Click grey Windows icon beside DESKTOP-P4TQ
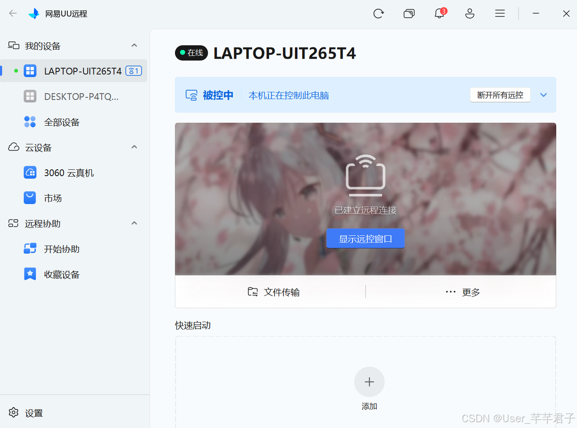Image resolution: width=577 pixels, height=428 pixels. [30, 96]
